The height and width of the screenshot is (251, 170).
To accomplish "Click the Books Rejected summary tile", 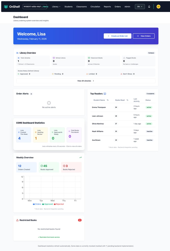I will pyautogui.click(x=71, y=167).
